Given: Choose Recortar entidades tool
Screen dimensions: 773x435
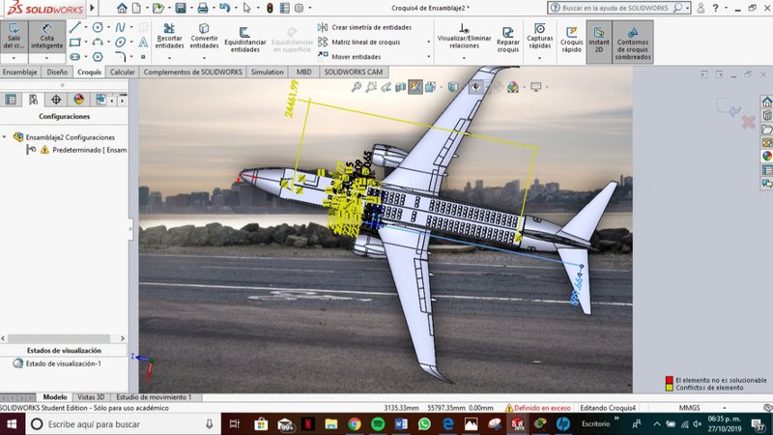Looking at the screenshot, I should (169, 37).
